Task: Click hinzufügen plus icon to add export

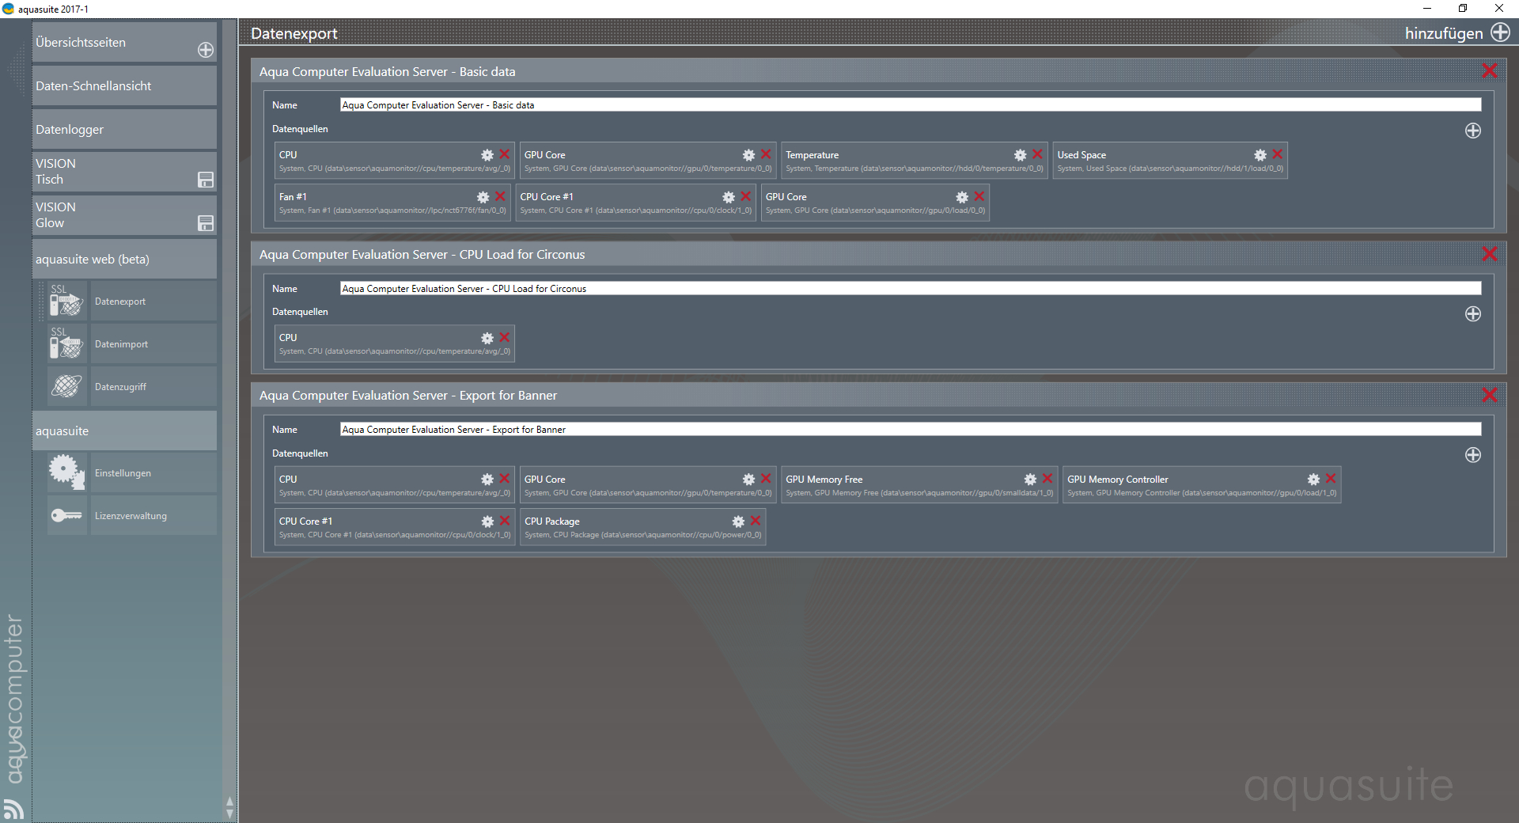Action: (x=1500, y=32)
